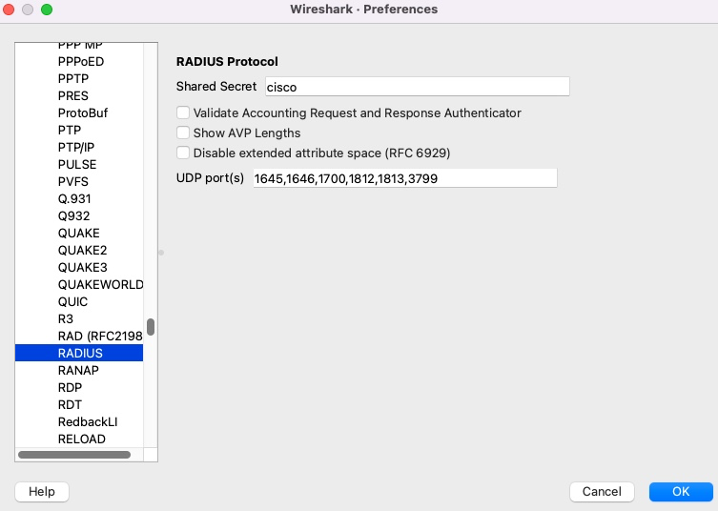This screenshot has height=511, width=718.
Task: Select the QUAKE protocol entry
Action: pos(78,233)
